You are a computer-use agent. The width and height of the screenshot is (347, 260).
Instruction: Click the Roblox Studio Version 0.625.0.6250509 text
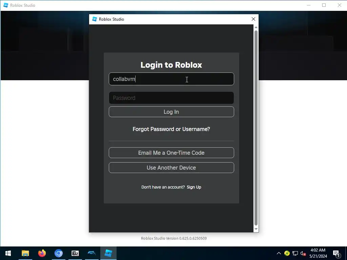[x=174, y=238]
